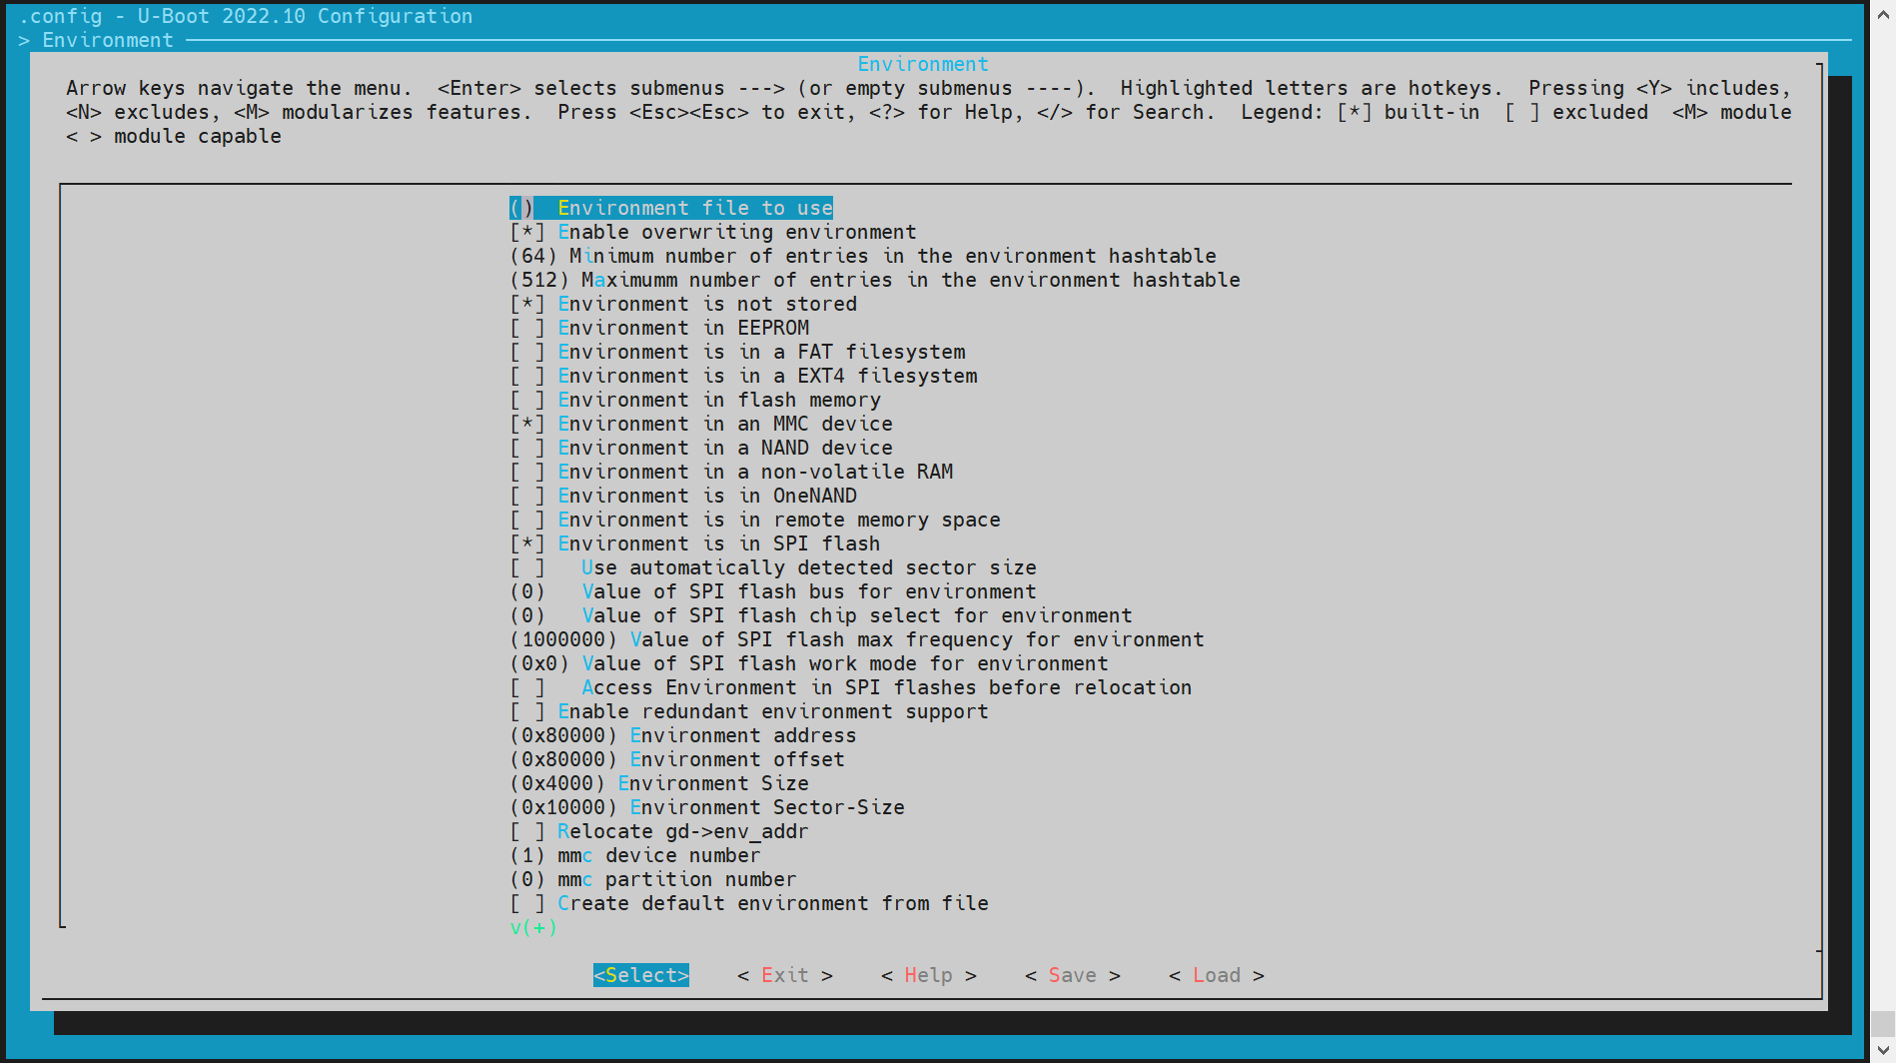Edit SPI flash max frequency value
Viewport: 1896px width, 1063px height.
916,639
